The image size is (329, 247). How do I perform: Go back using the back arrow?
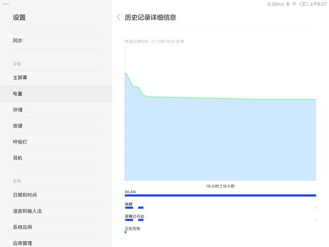[x=118, y=17]
